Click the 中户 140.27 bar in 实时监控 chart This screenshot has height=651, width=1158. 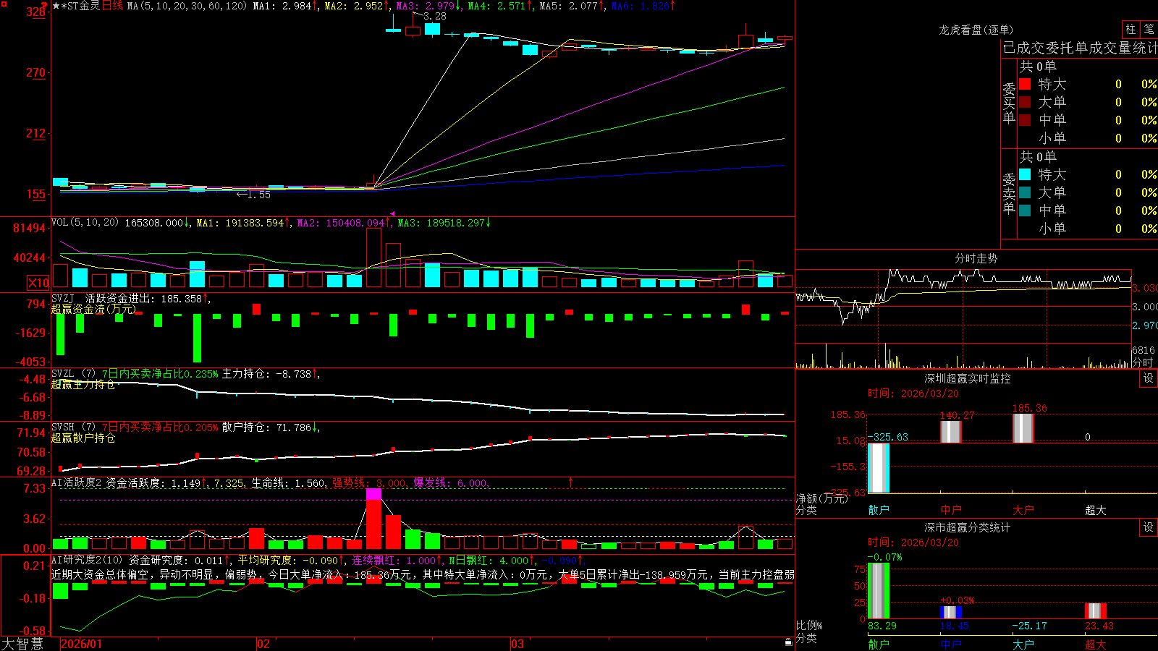[x=950, y=432]
